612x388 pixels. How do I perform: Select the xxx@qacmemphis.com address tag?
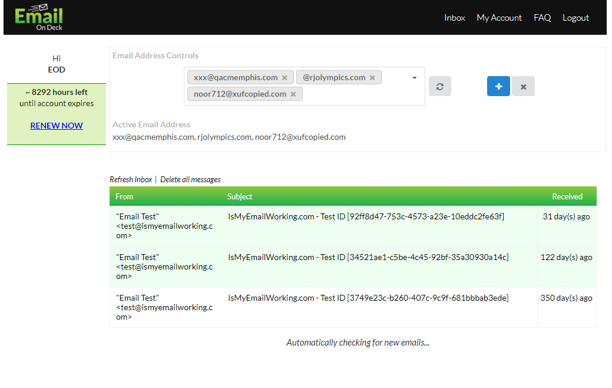pos(236,78)
